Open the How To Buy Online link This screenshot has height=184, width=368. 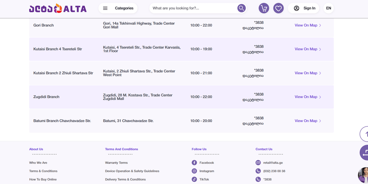pos(43,179)
